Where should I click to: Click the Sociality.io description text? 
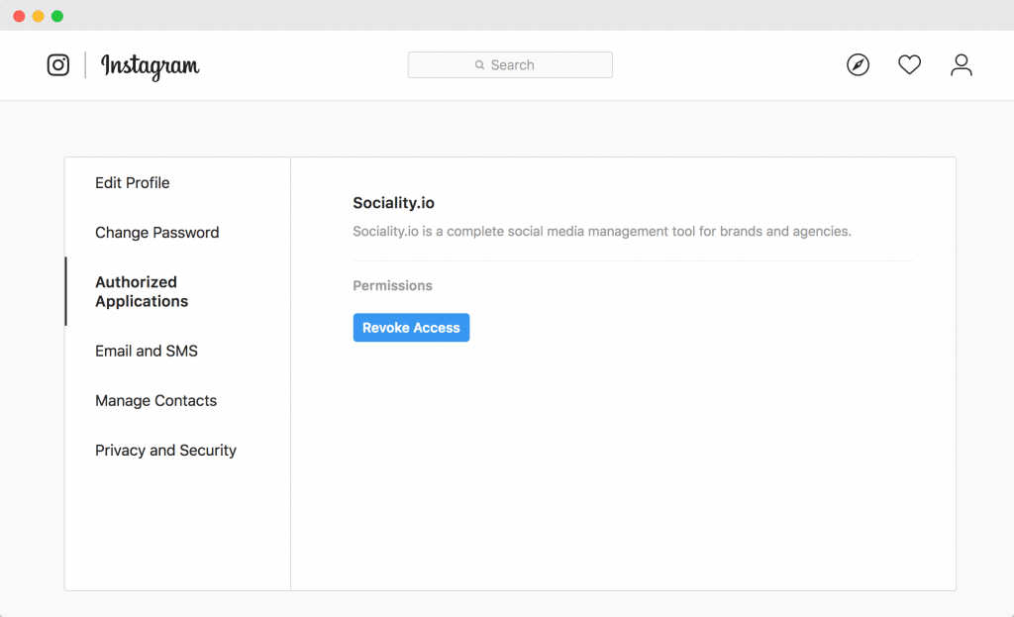(602, 232)
